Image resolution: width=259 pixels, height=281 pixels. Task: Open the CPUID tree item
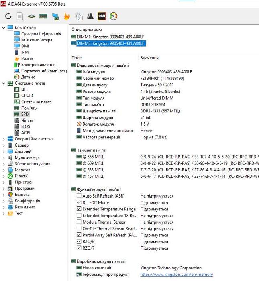click(27, 96)
